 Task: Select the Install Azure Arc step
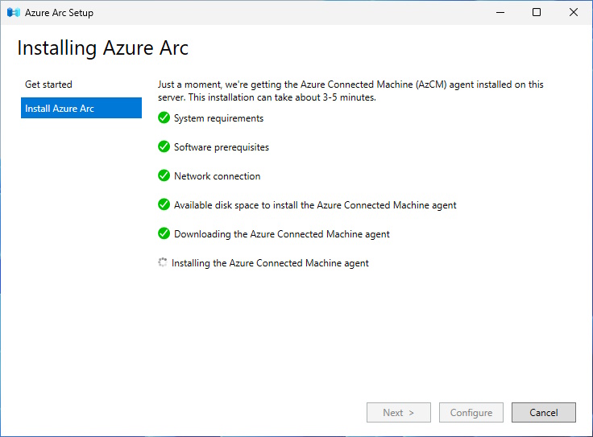pos(81,108)
